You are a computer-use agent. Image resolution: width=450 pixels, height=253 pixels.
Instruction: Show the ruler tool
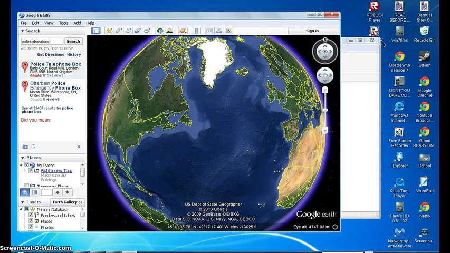196,31
